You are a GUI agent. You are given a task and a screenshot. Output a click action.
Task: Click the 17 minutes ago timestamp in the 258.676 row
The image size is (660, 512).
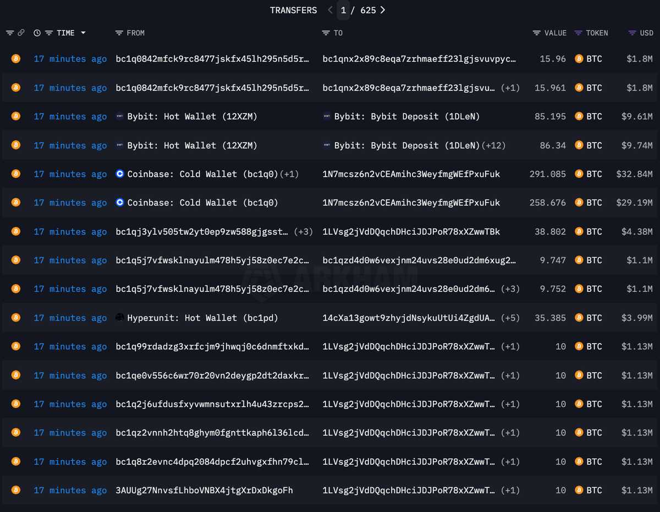tap(70, 203)
